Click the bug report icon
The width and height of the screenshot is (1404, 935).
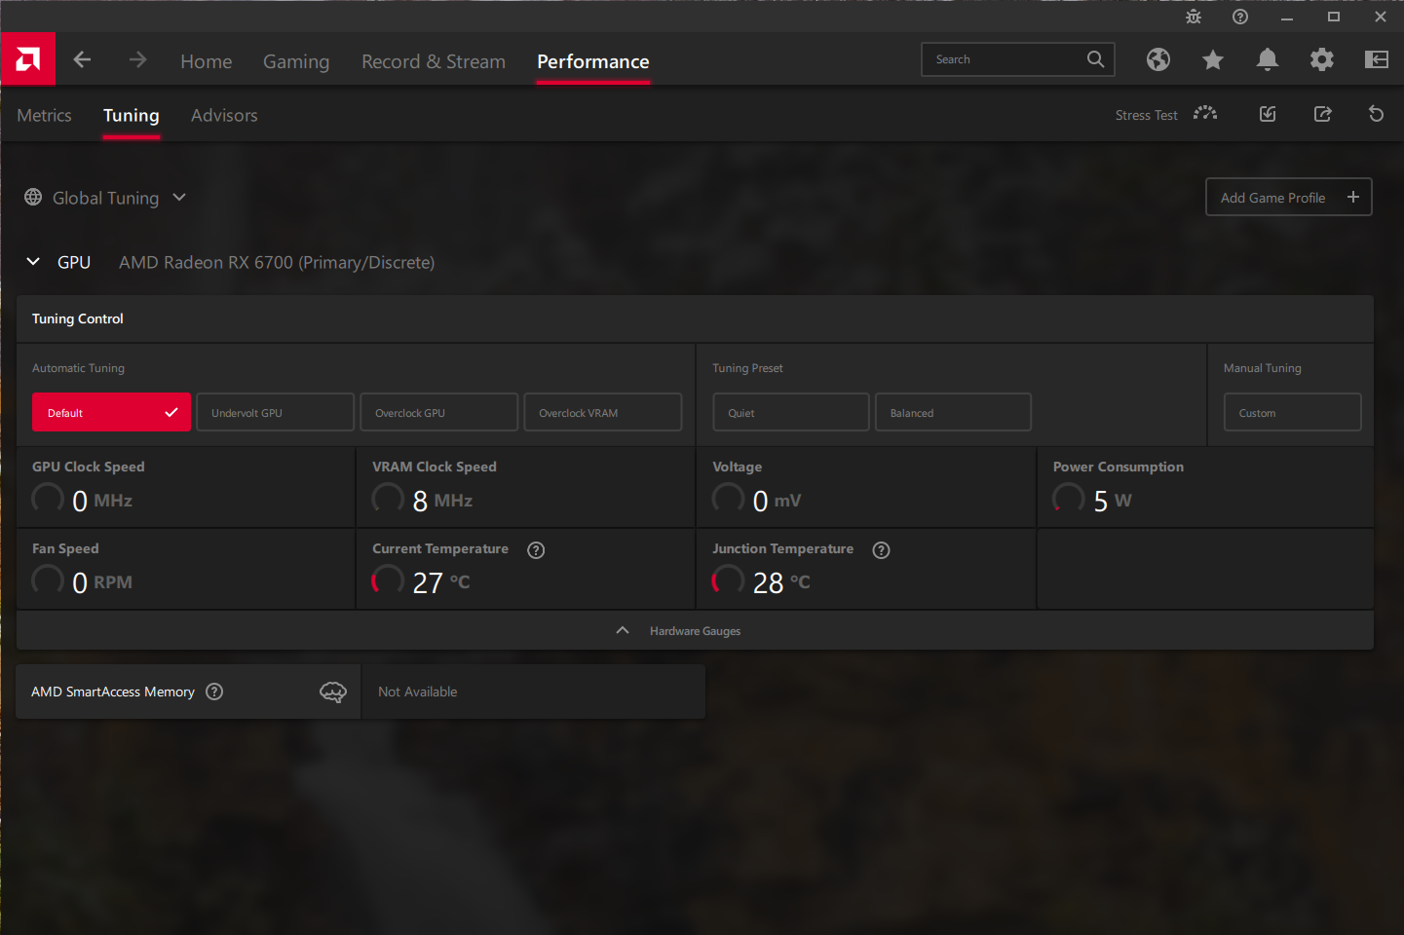pos(1194,17)
